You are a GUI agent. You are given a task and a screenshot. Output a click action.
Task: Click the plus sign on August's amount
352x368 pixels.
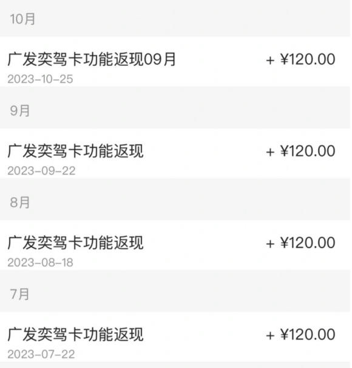tap(270, 244)
